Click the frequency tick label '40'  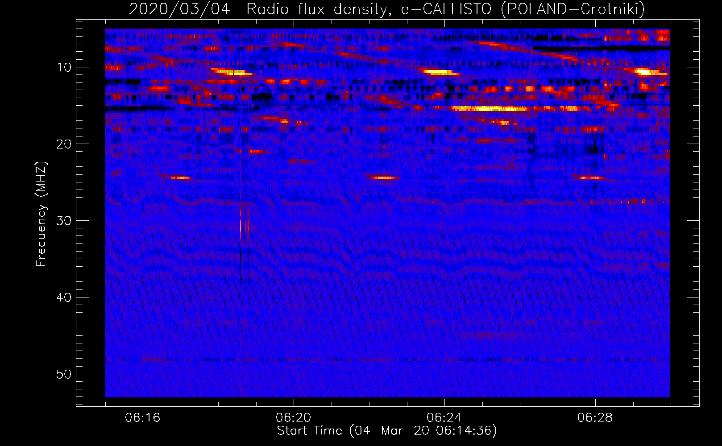pos(64,297)
